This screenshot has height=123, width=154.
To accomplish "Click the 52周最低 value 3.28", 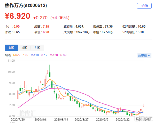I will (141, 32).
